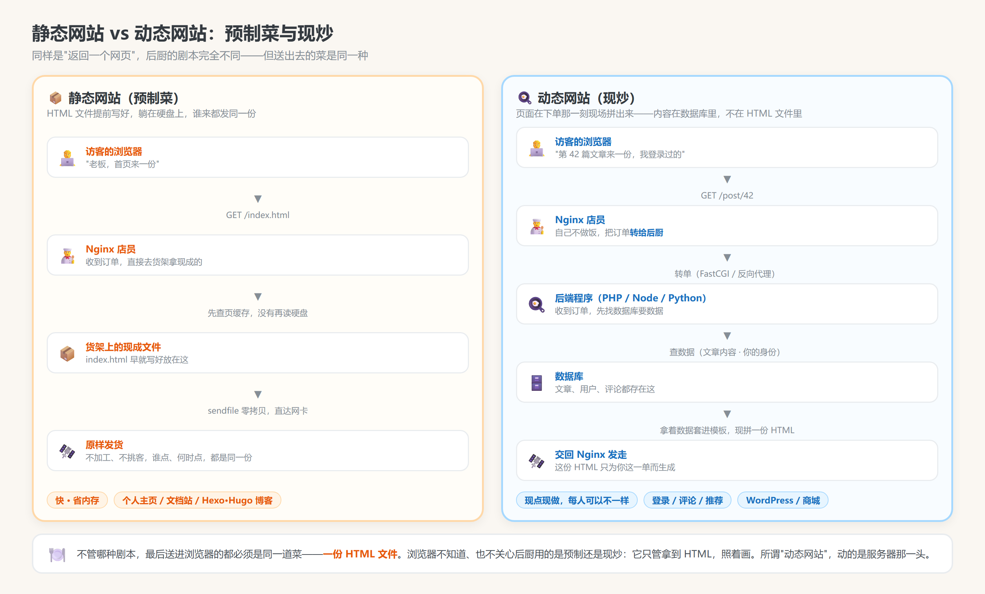Click the orange 一份 HTML 文件 text
Viewport: 985px width, 594px height.
coord(360,554)
